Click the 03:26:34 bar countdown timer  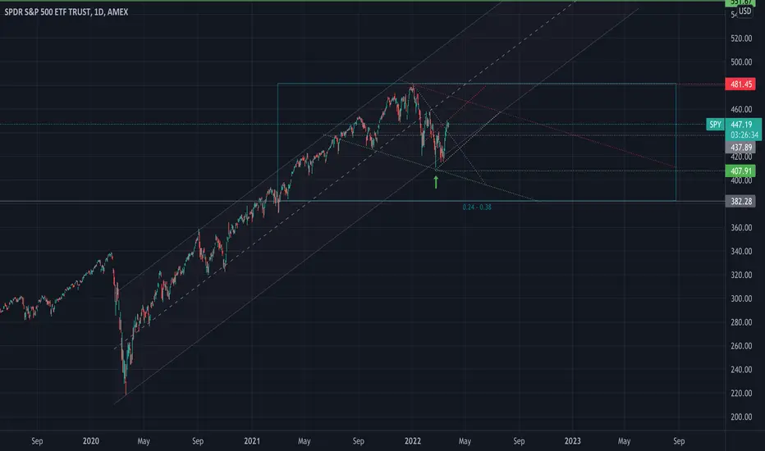[x=744, y=135]
